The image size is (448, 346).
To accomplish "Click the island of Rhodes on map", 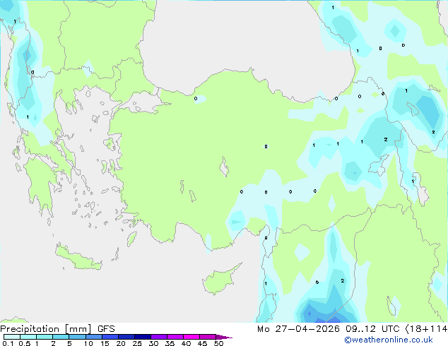I will tap(131, 239).
